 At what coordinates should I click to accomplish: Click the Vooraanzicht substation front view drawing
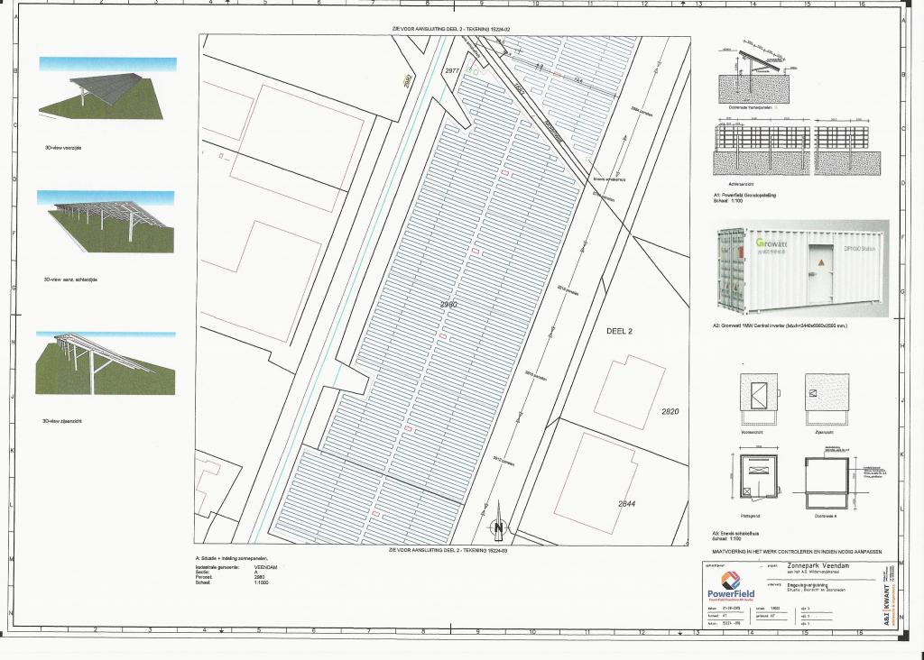[x=759, y=399]
